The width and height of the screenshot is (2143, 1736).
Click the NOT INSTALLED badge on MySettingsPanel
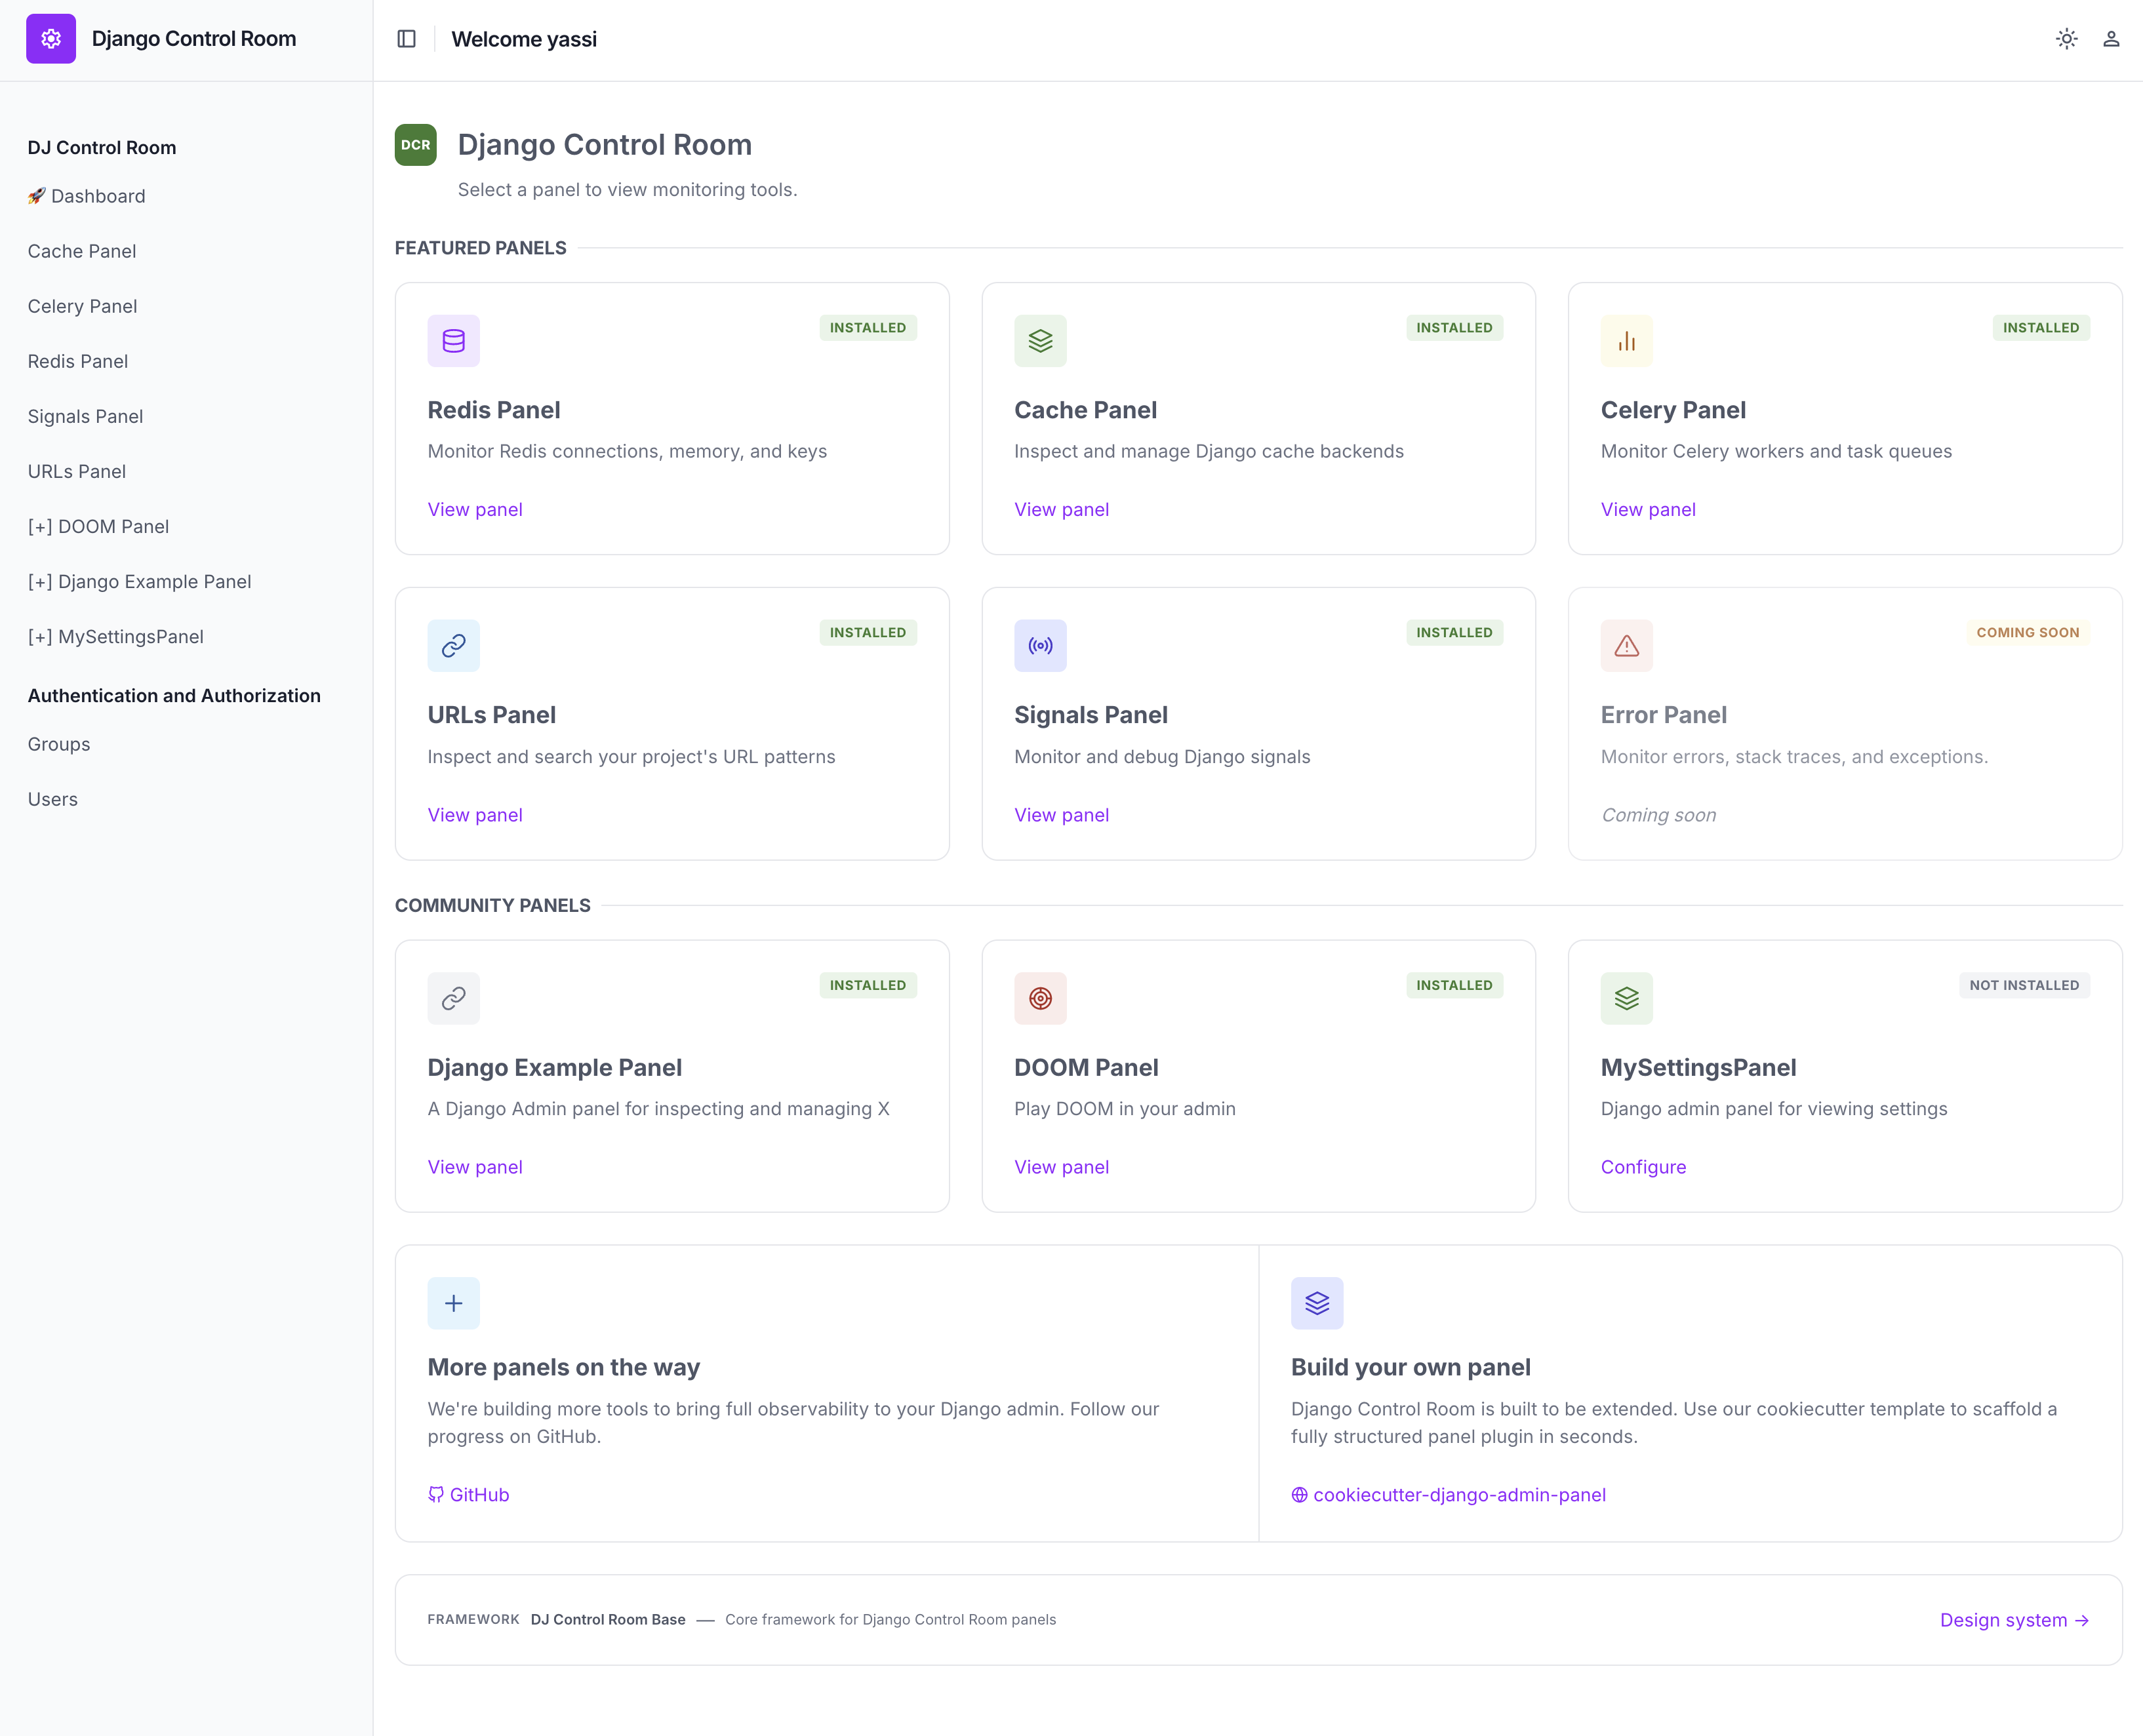pos(2024,985)
